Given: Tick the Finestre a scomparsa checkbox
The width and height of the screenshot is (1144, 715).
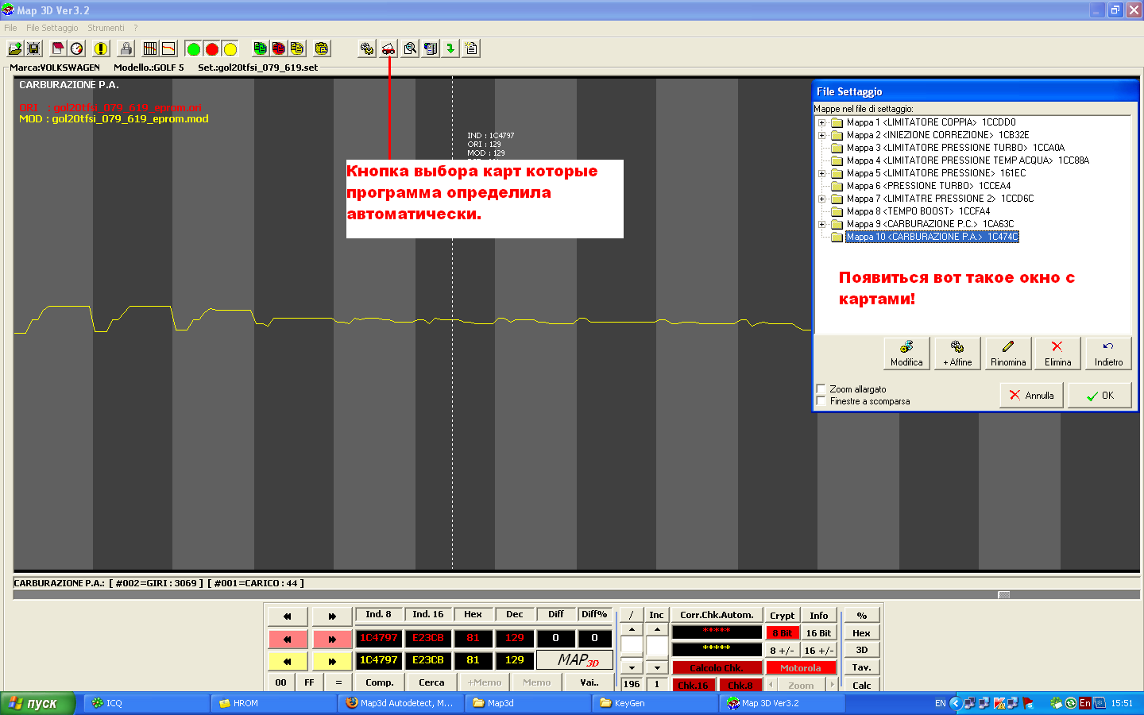Looking at the screenshot, I should point(821,401).
